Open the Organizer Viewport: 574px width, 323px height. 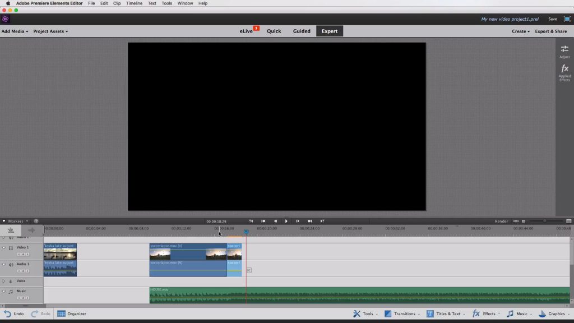pos(72,314)
